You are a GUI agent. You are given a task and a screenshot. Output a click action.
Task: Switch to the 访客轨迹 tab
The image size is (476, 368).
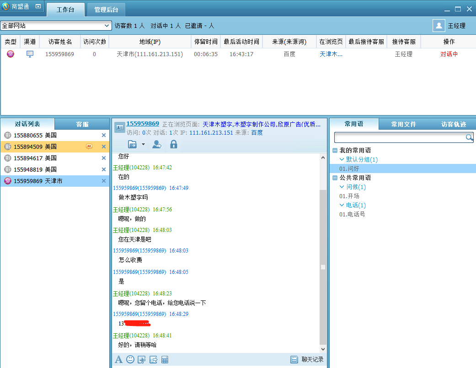coord(453,124)
